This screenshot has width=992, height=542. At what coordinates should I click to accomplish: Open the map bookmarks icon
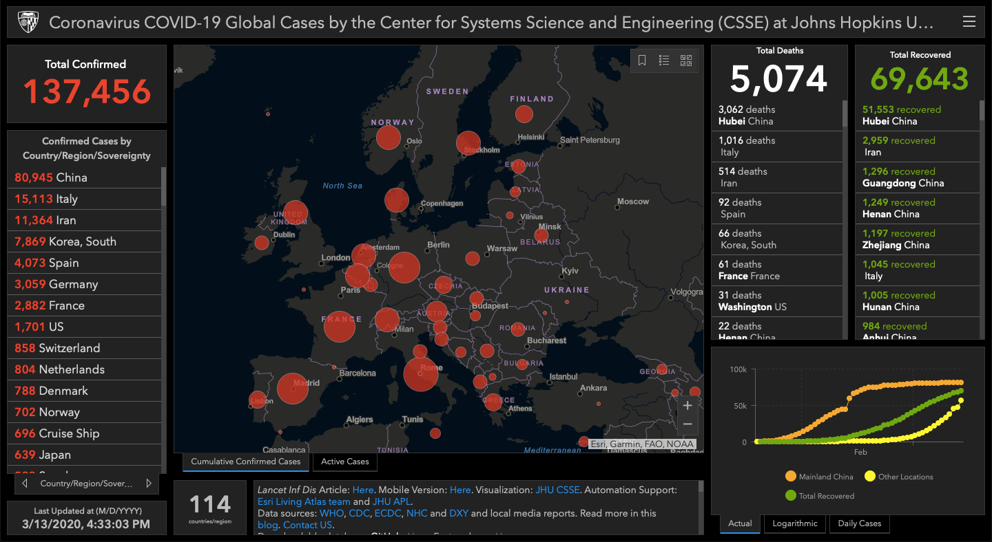[x=642, y=61]
